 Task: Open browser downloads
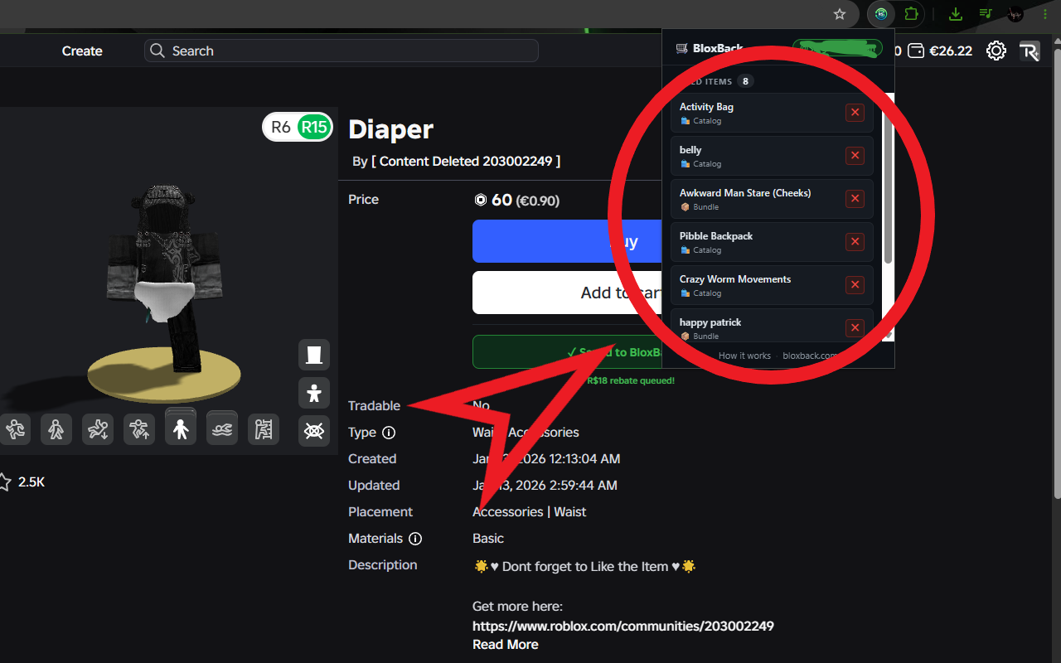click(956, 14)
